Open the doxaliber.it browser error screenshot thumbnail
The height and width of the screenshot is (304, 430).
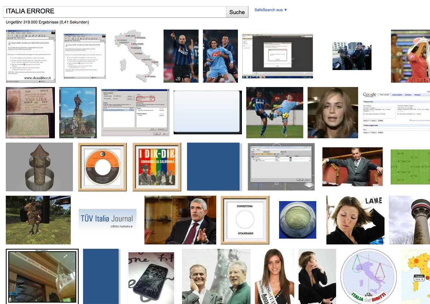31,56
